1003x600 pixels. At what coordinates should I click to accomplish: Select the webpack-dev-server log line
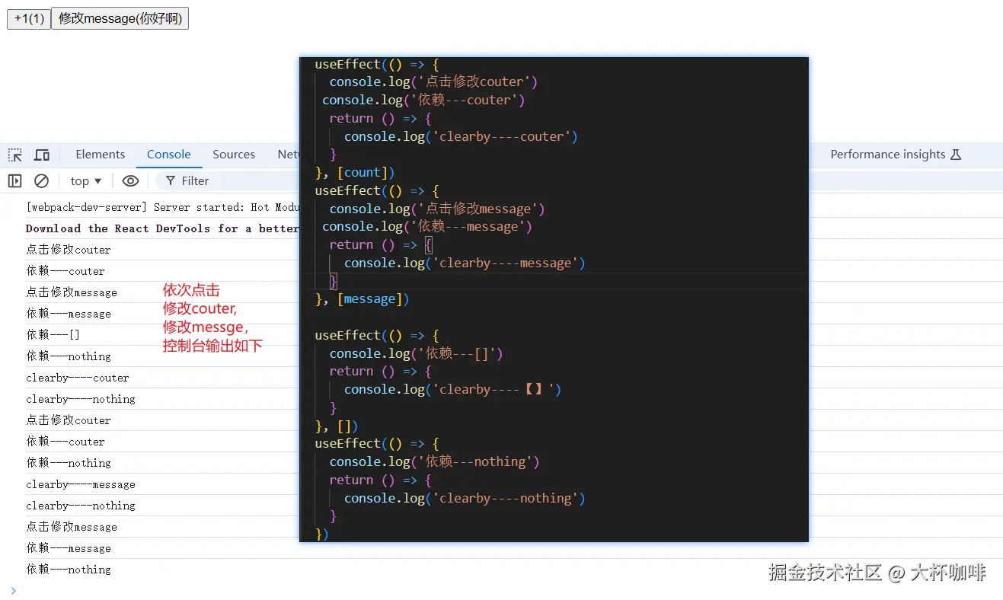pyautogui.click(x=163, y=207)
